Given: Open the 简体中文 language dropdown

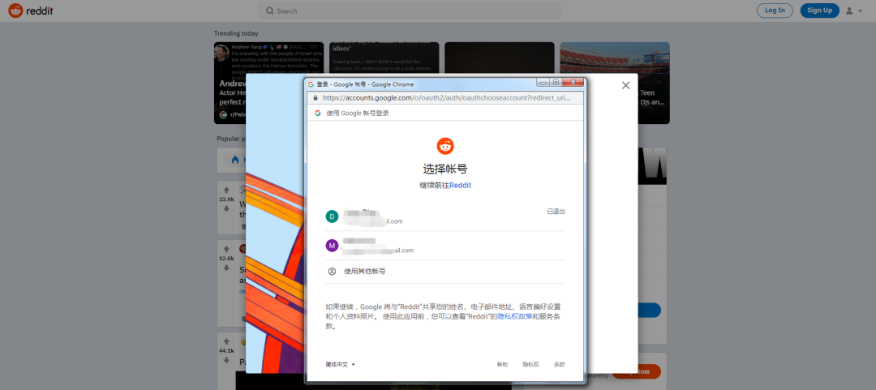Looking at the screenshot, I should coord(340,365).
